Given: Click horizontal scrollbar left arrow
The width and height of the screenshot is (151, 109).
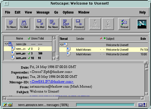Looking at the screenshot, I should (x=4, y=98).
